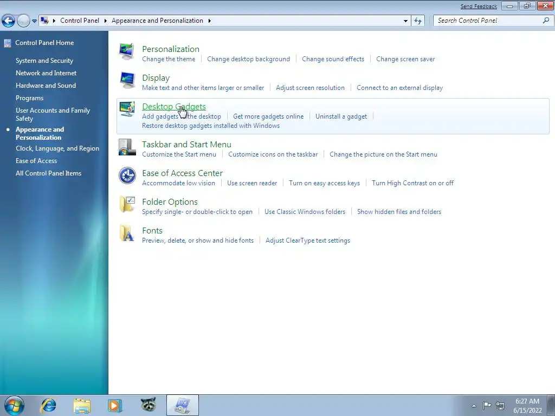Viewport: 555px width, 416px height.
Task: Open recent pages dropdown next to nav buttons
Action: [34, 21]
